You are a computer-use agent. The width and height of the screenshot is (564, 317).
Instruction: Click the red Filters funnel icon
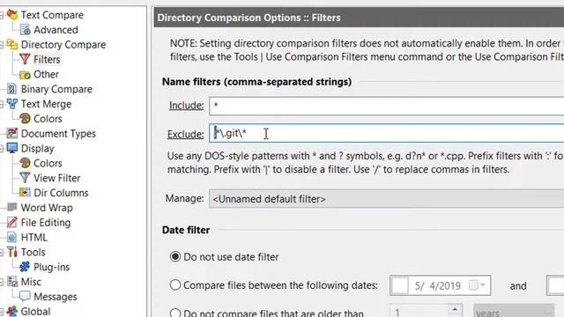tap(25, 59)
